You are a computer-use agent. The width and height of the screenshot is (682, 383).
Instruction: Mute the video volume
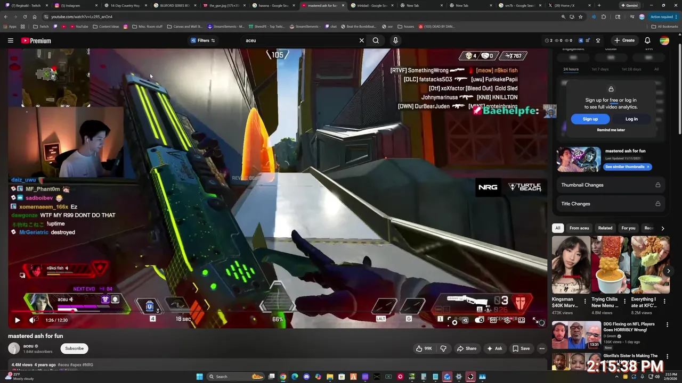coord(32,320)
